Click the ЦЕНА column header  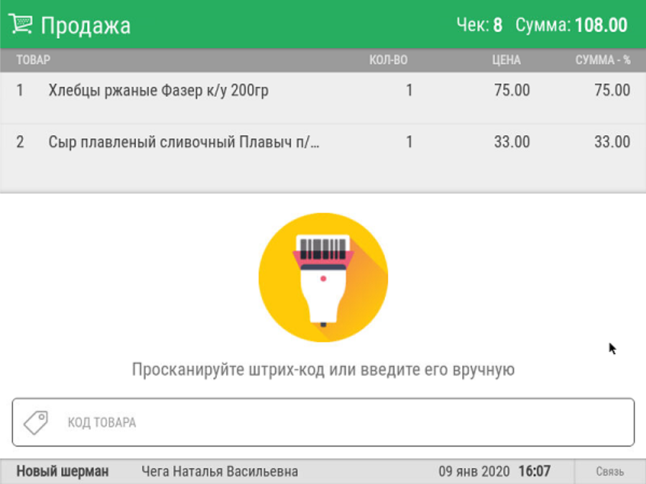tap(507, 60)
